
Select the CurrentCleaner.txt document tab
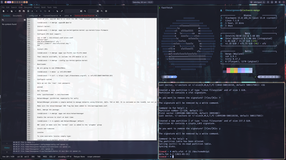(x=50, y=16)
